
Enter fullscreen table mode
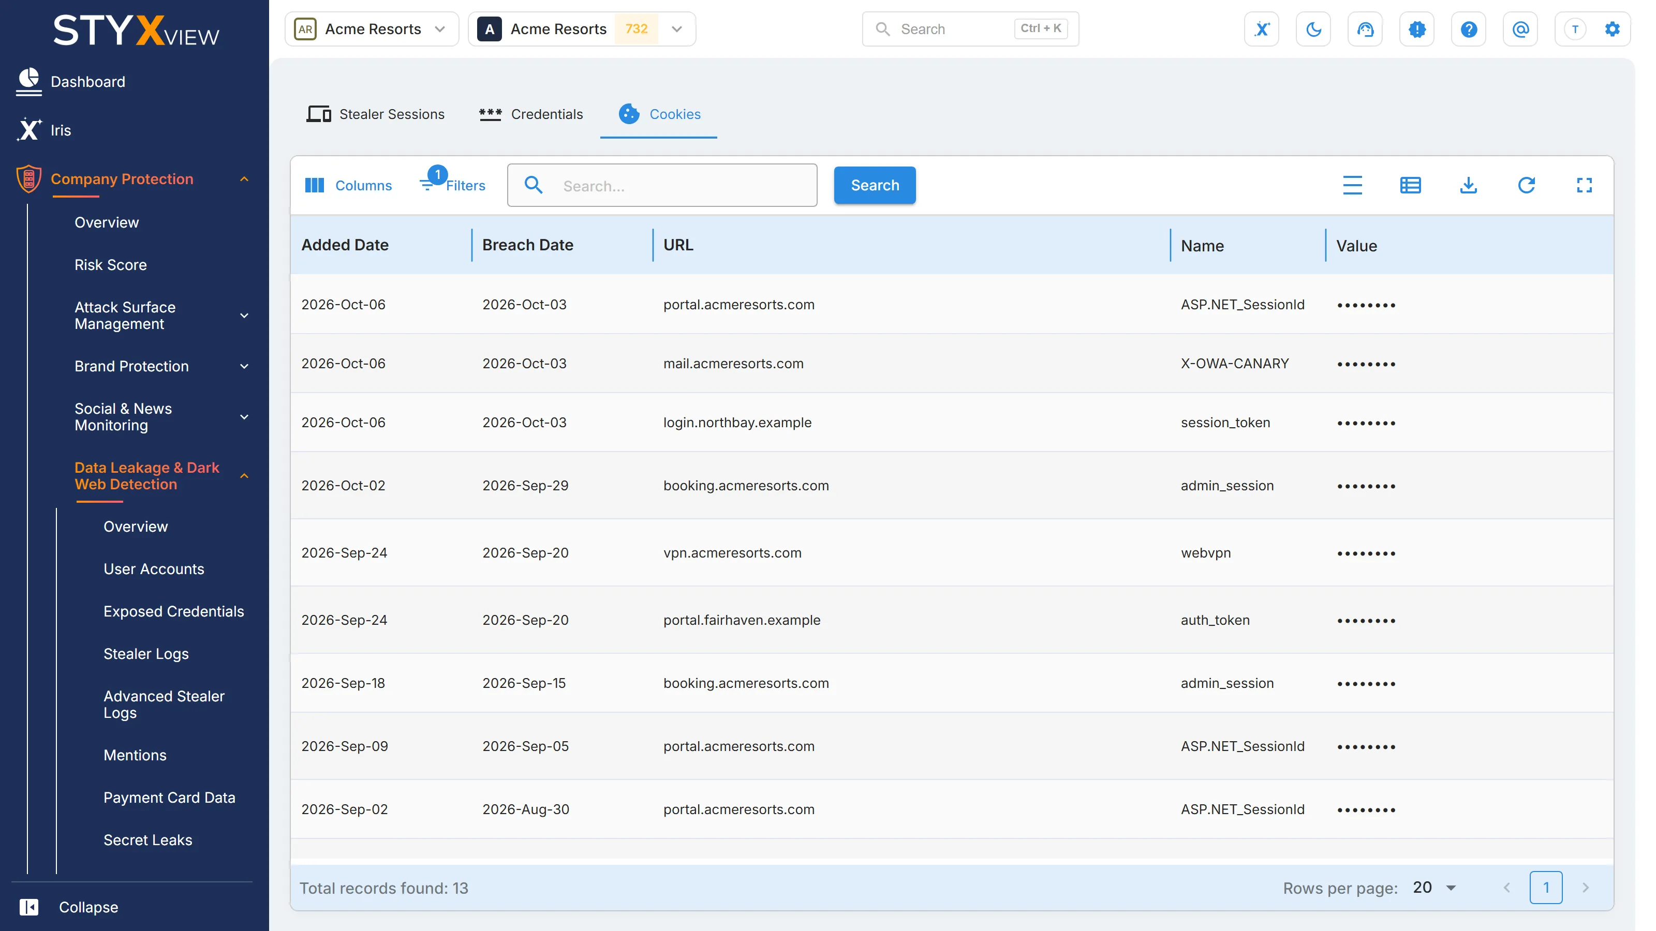coord(1584,185)
